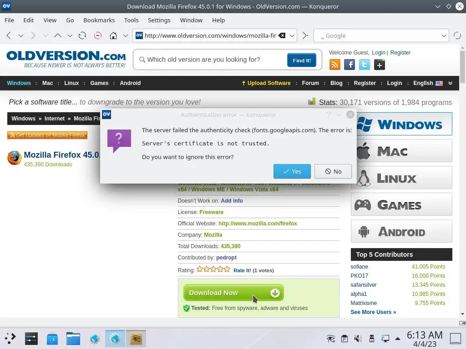Select Linux in the black nav bar
This screenshot has width=466, height=349.
(x=71, y=83)
